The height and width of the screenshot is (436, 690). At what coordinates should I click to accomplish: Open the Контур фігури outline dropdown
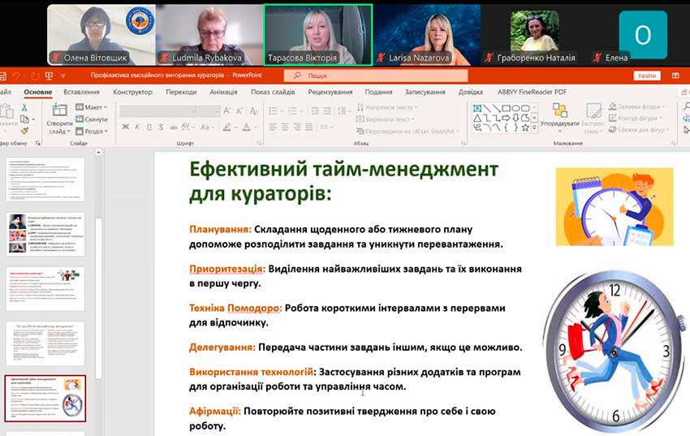tap(636, 118)
